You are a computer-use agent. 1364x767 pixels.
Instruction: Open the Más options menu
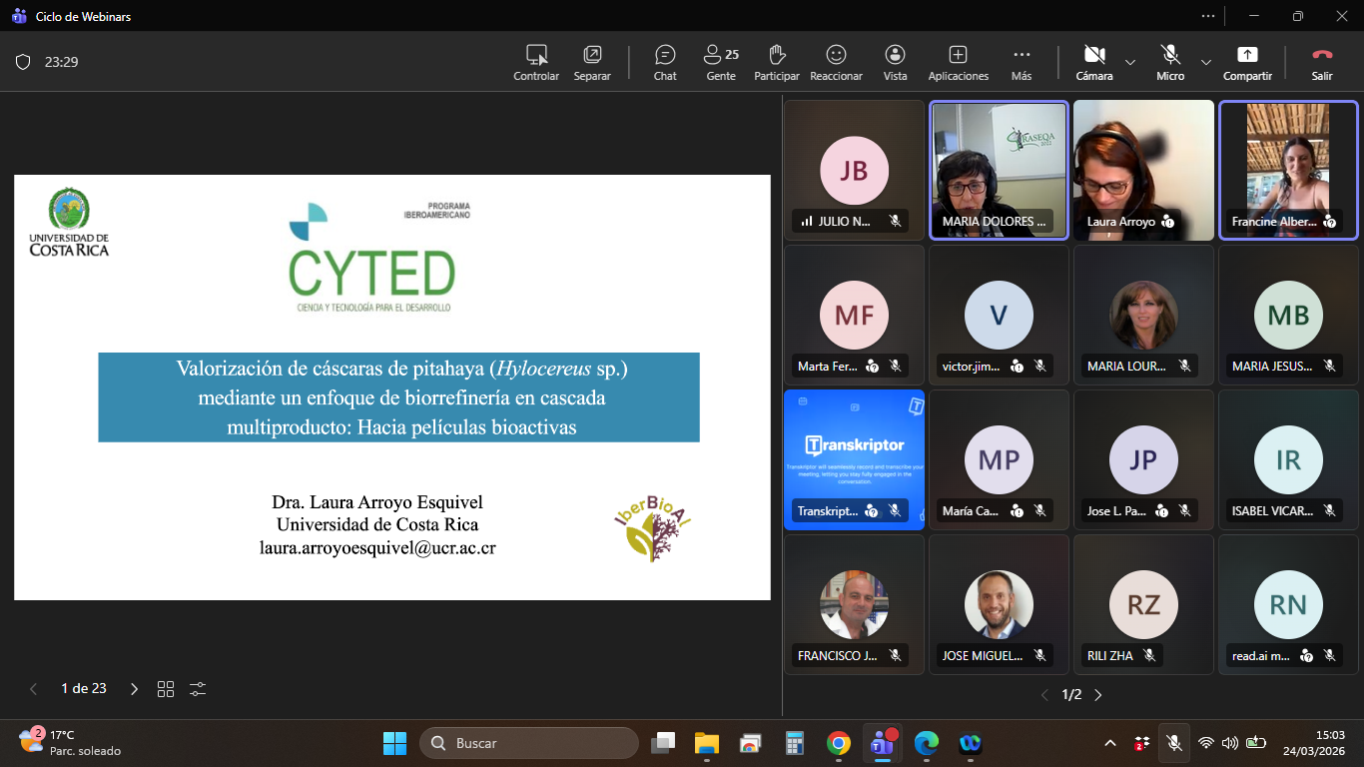(1021, 62)
